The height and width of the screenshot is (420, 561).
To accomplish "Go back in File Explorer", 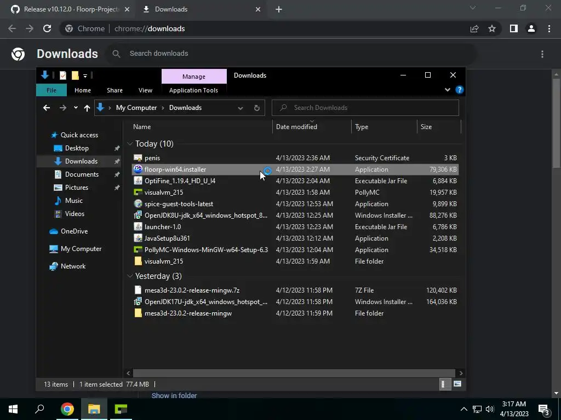I will tap(47, 108).
